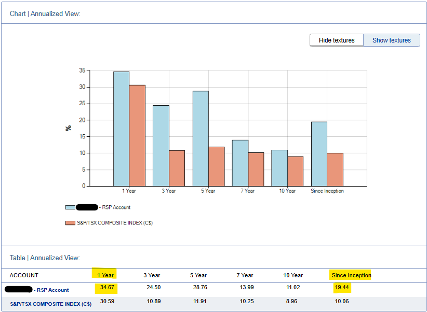
Task: Click the RSP value 34.67
Action: click(x=107, y=287)
